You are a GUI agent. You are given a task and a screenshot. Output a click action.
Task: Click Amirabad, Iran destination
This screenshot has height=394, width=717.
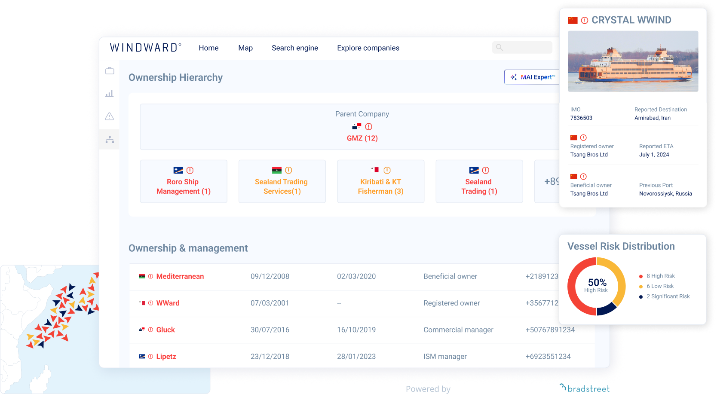(653, 118)
